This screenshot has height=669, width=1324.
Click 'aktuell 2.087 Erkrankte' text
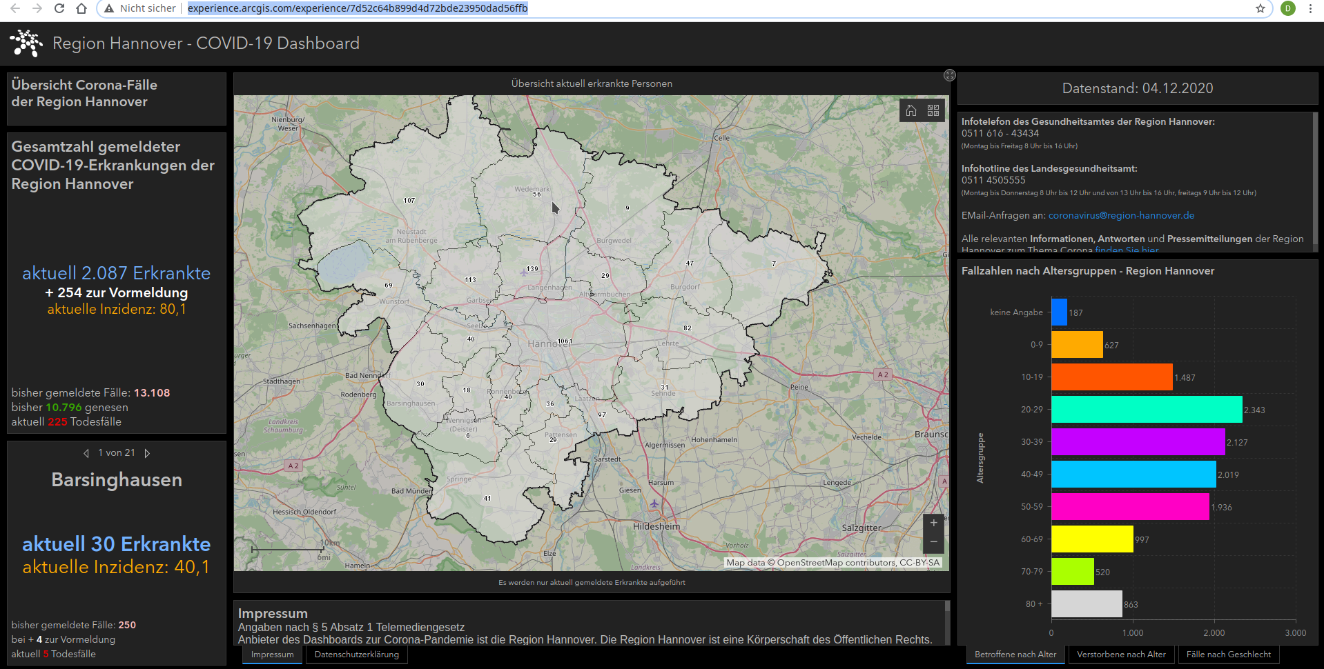coord(116,273)
